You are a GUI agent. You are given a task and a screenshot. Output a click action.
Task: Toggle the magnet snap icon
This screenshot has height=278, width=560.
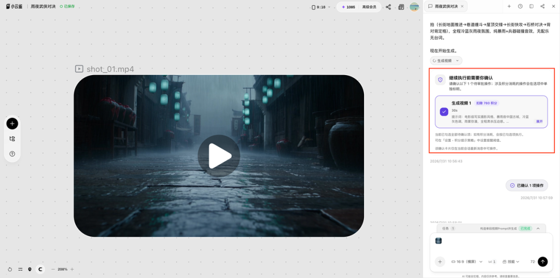pyautogui.click(x=40, y=269)
